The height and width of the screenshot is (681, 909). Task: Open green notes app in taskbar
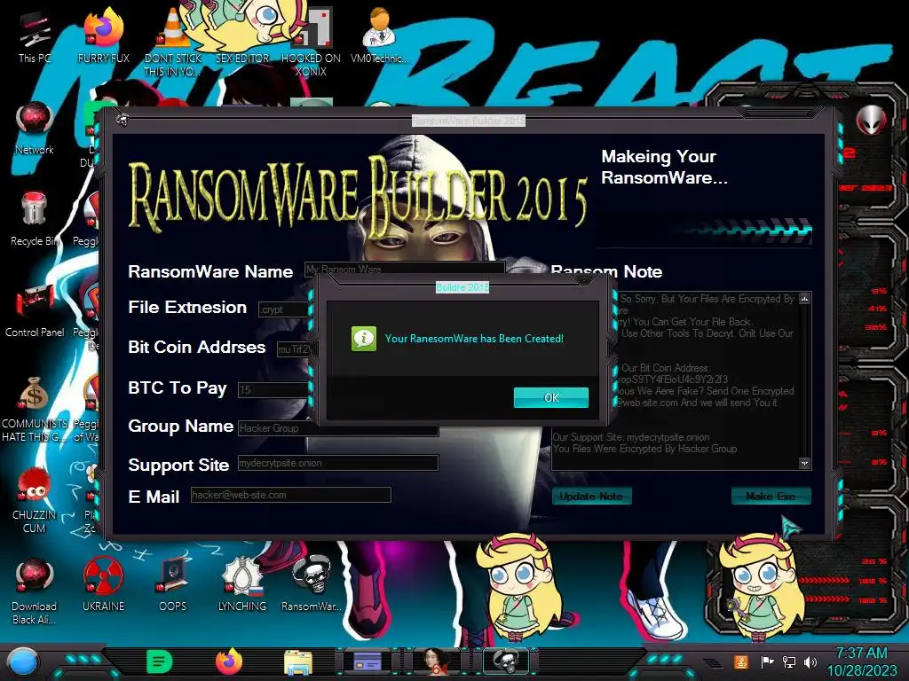click(x=160, y=661)
